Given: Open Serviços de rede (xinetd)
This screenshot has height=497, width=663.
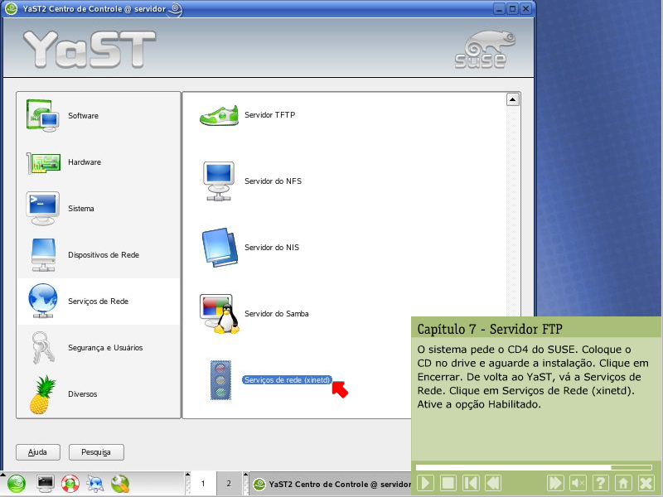Looking at the screenshot, I should point(287,379).
